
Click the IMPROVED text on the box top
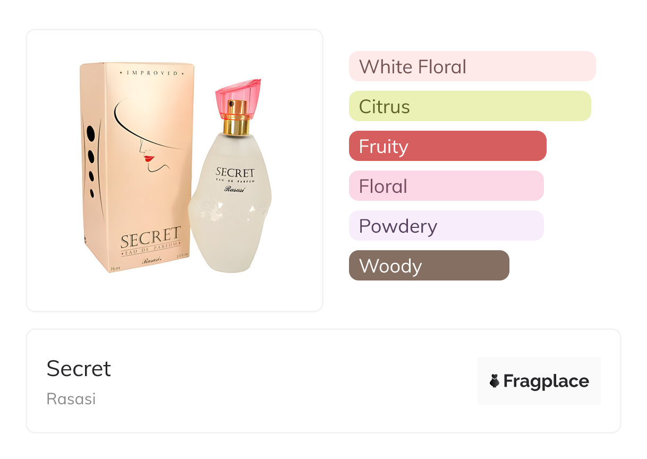[149, 73]
